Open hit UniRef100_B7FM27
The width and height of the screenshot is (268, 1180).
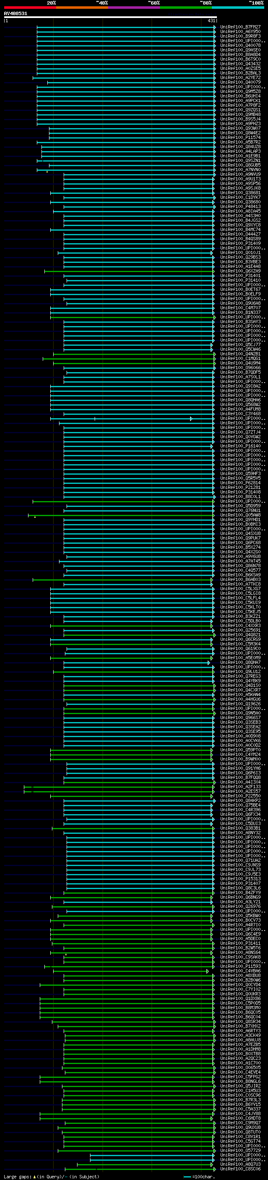(240, 27)
